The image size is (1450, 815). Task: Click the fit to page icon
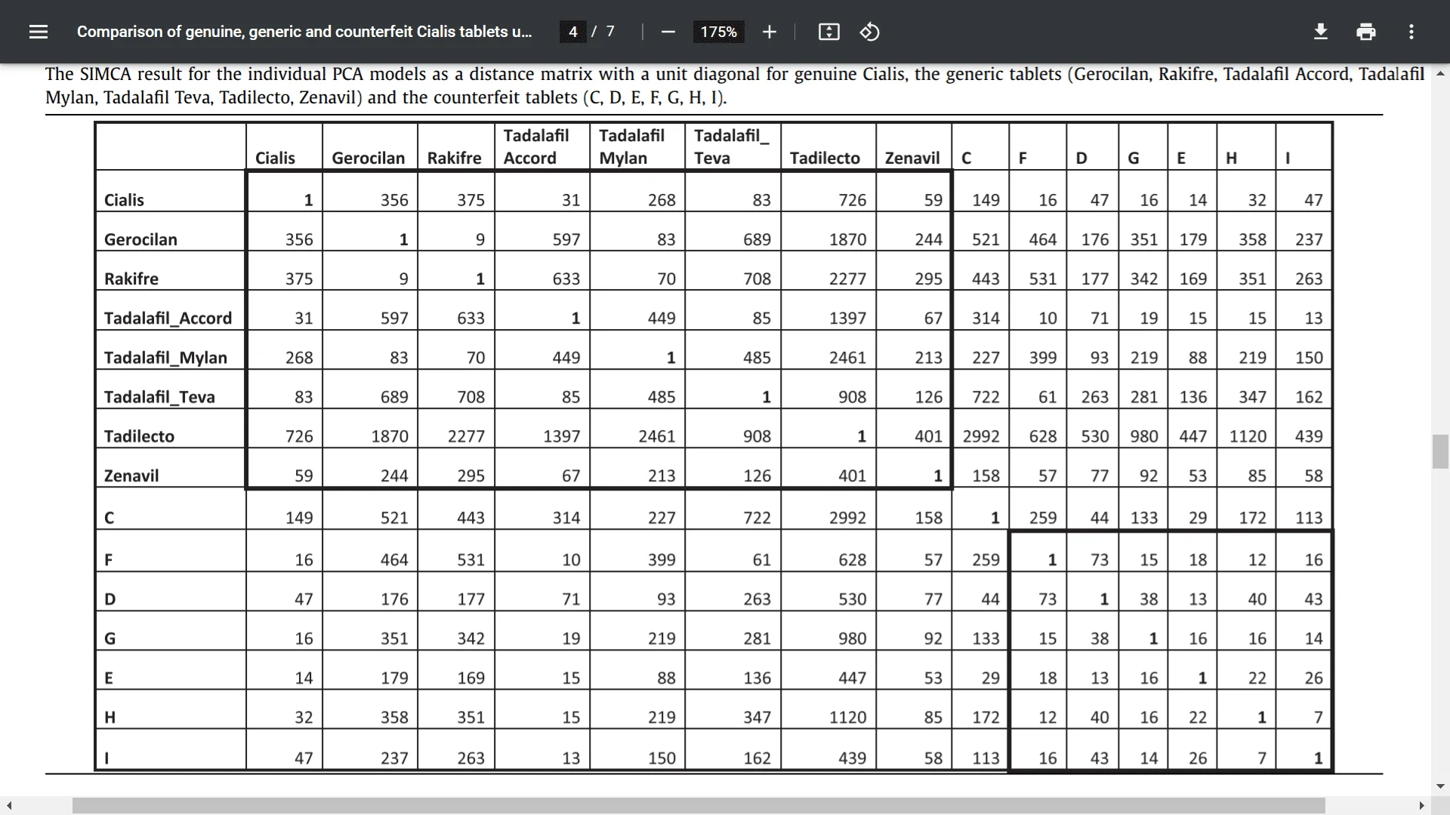click(828, 32)
